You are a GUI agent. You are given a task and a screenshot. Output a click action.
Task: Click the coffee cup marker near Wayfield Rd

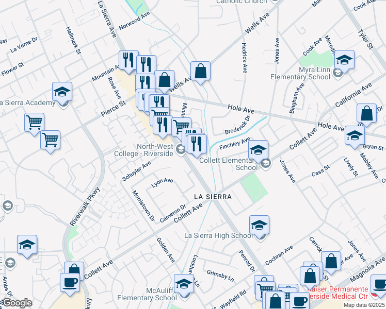pyautogui.click(x=300, y=301)
